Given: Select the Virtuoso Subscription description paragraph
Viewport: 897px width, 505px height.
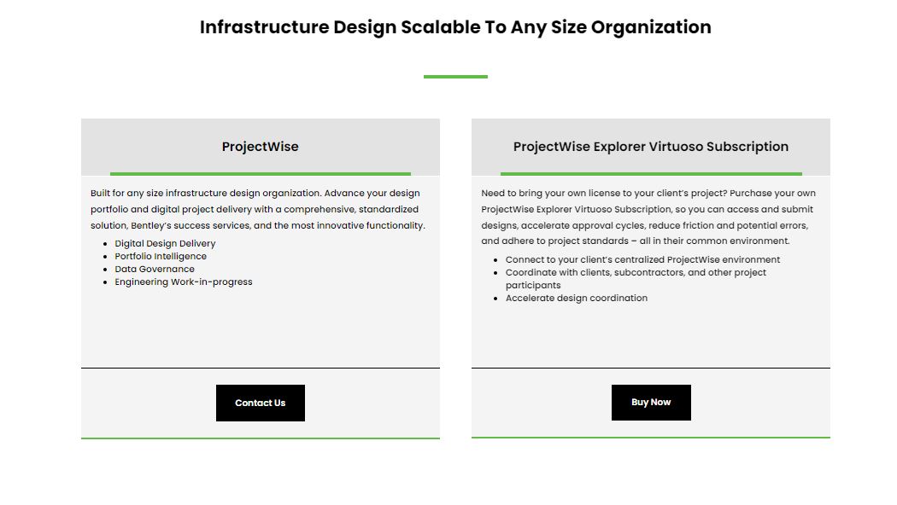Looking at the screenshot, I should [x=648, y=216].
